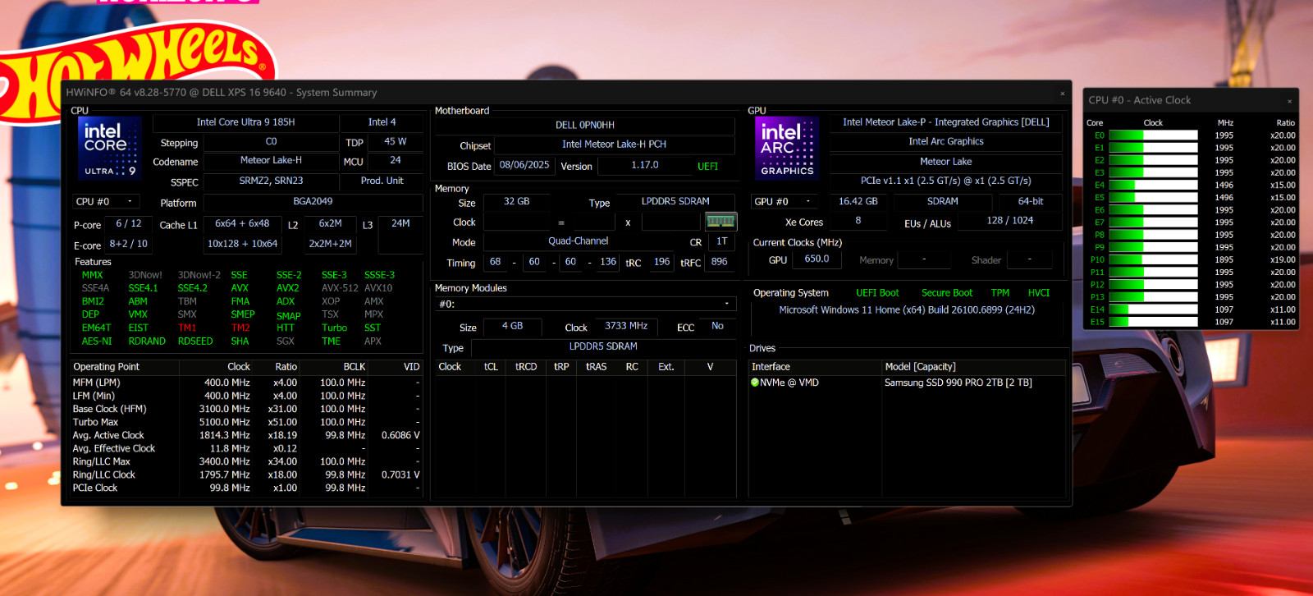Viewport: 1313px width, 596px height.
Task: Click the BCLK column header
Action: click(355, 367)
